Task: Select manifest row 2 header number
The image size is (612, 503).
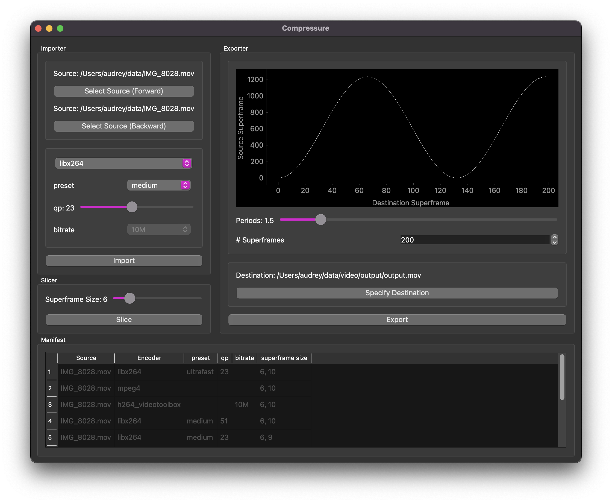Action: point(50,388)
